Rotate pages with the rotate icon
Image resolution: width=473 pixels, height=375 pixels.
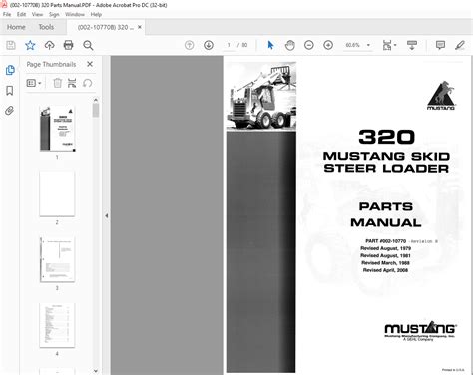[88, 83]
